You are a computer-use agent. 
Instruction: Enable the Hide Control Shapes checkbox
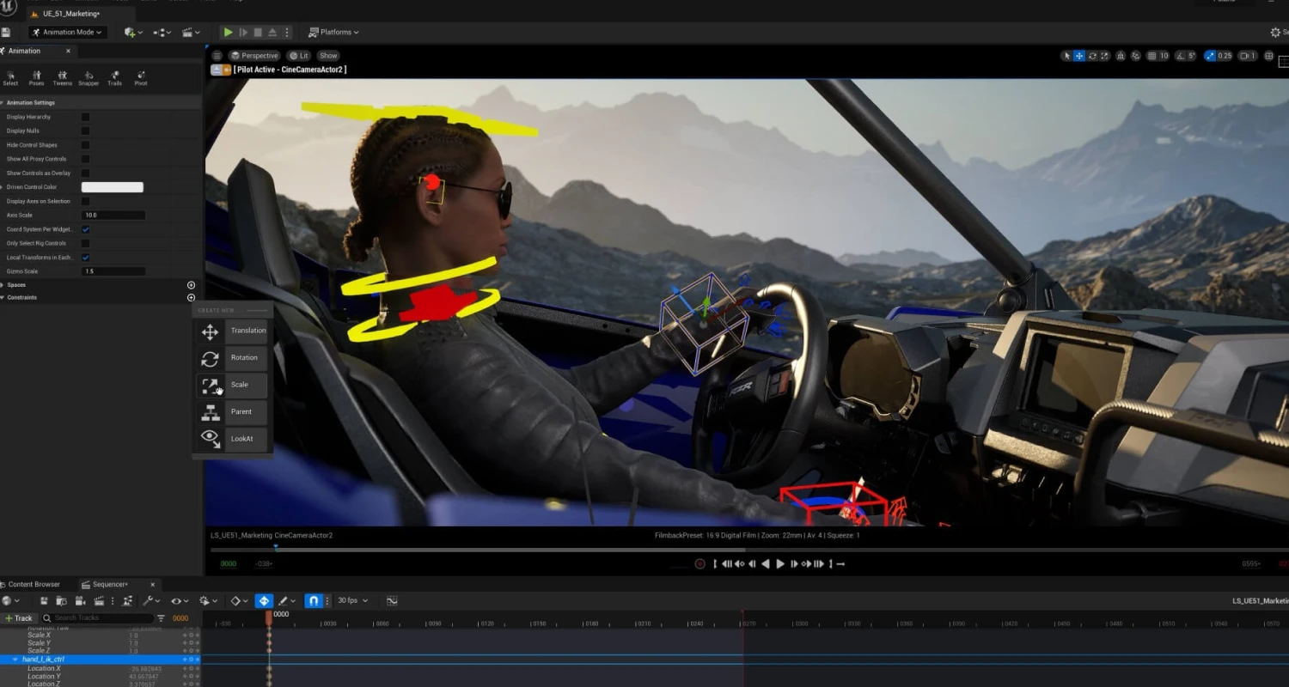83,144
